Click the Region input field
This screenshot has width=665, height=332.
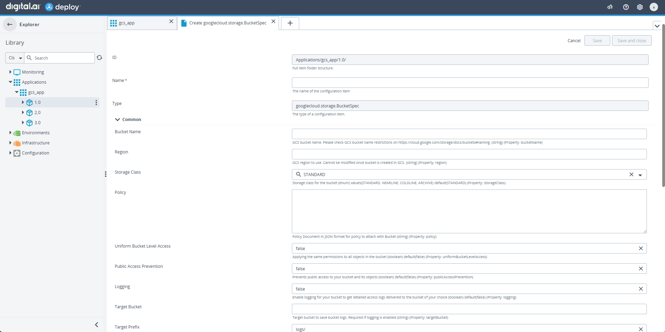point(469,154)
